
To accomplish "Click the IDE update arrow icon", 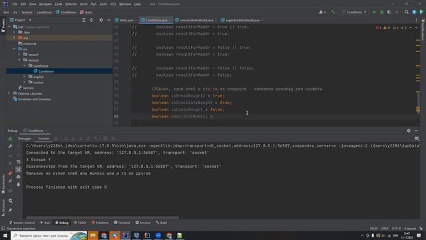I will [414, 12].
